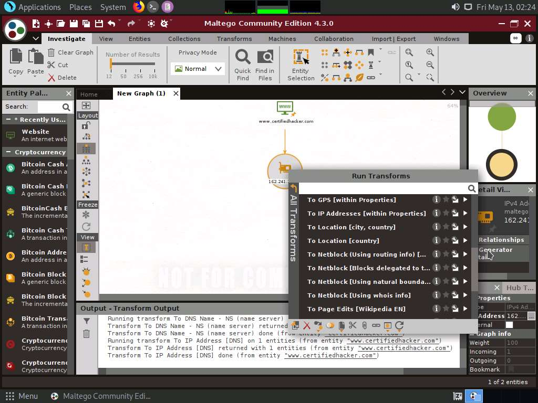The width and height of the screenshot is (538, 403).
Task: Click info icon for To GPS transform
Action: [436, 199]
